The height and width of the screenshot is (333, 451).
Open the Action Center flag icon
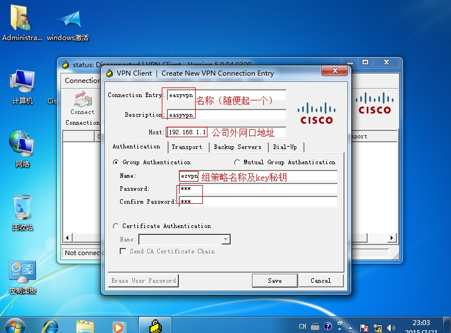(364, 327)
